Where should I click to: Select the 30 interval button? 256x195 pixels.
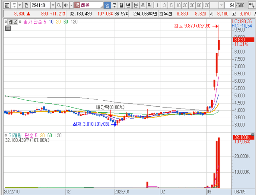pos(192,5)
